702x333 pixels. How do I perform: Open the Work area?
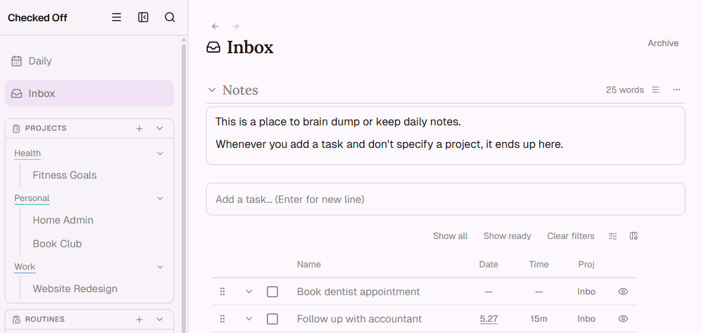(x=25, y=267)
